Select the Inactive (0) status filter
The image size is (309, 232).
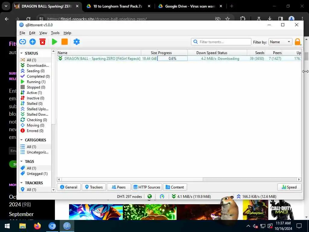35,98
